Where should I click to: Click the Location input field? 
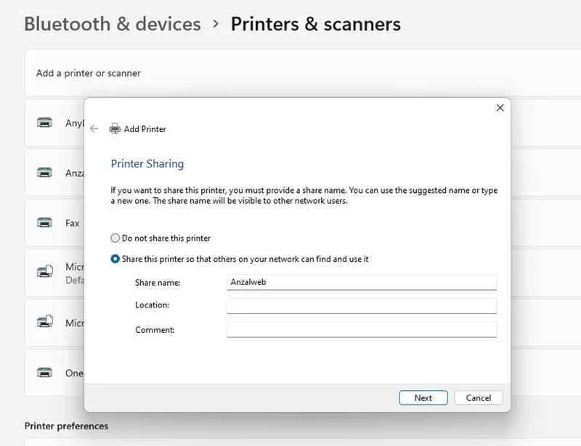(x=362, y=306)
